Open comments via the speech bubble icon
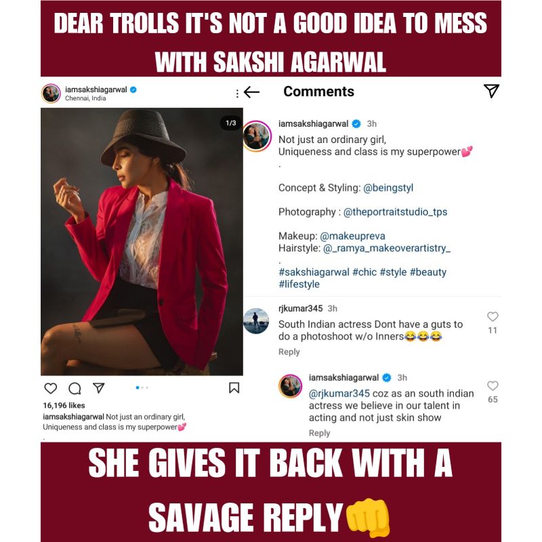 (75, 388)
